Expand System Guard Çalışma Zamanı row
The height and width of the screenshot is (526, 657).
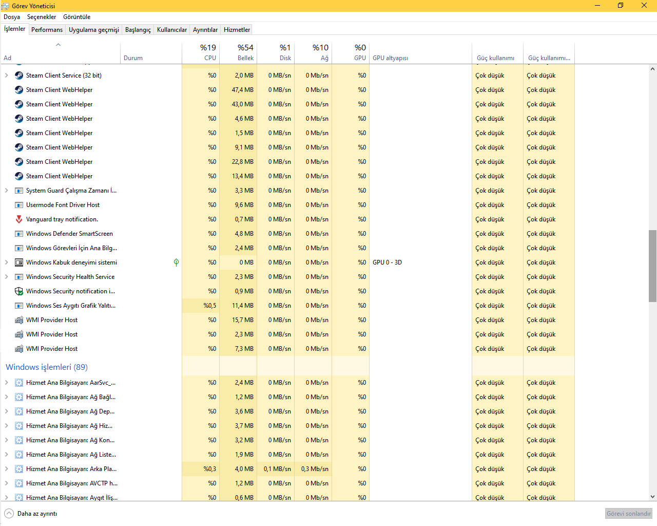pos(6,191)
